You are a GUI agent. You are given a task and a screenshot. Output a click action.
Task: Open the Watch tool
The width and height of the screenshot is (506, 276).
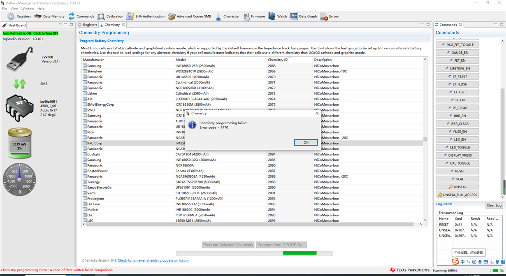pyautogui.click(x=278, y=16)
